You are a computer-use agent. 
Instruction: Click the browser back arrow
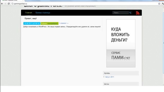coord(2,4)
